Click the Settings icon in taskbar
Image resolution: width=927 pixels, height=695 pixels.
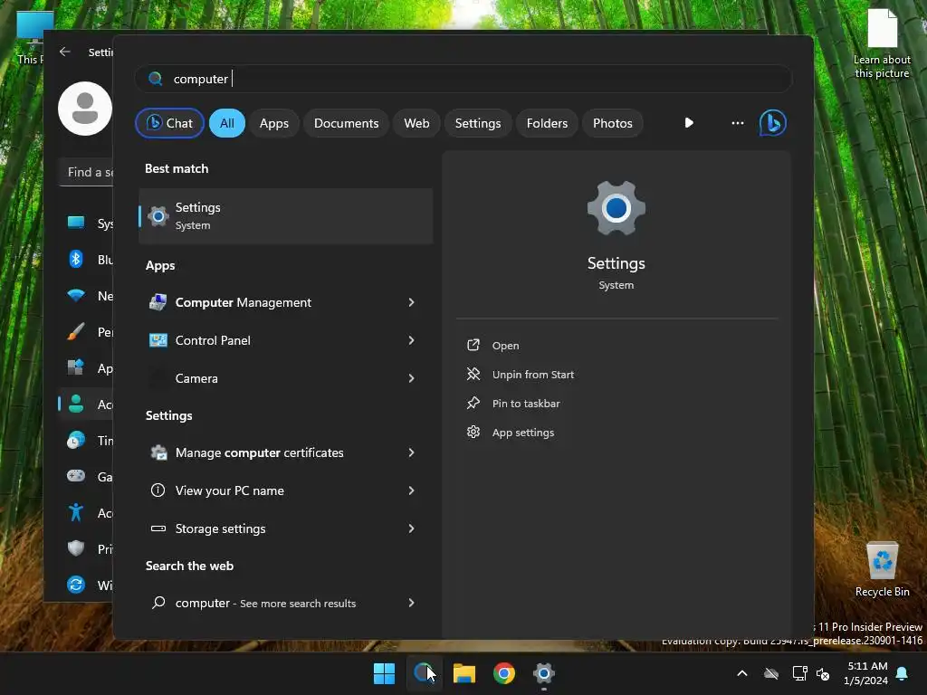point(544,673)
